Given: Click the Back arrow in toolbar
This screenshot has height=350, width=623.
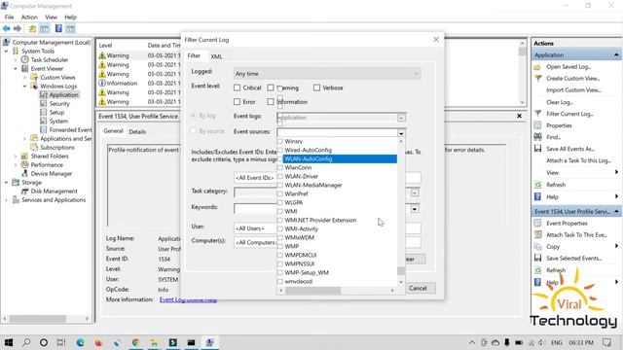Looking at the screenshot, I should 7,28.
